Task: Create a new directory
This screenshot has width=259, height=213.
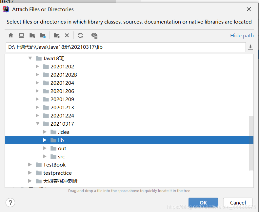Action: coord(57,35)
